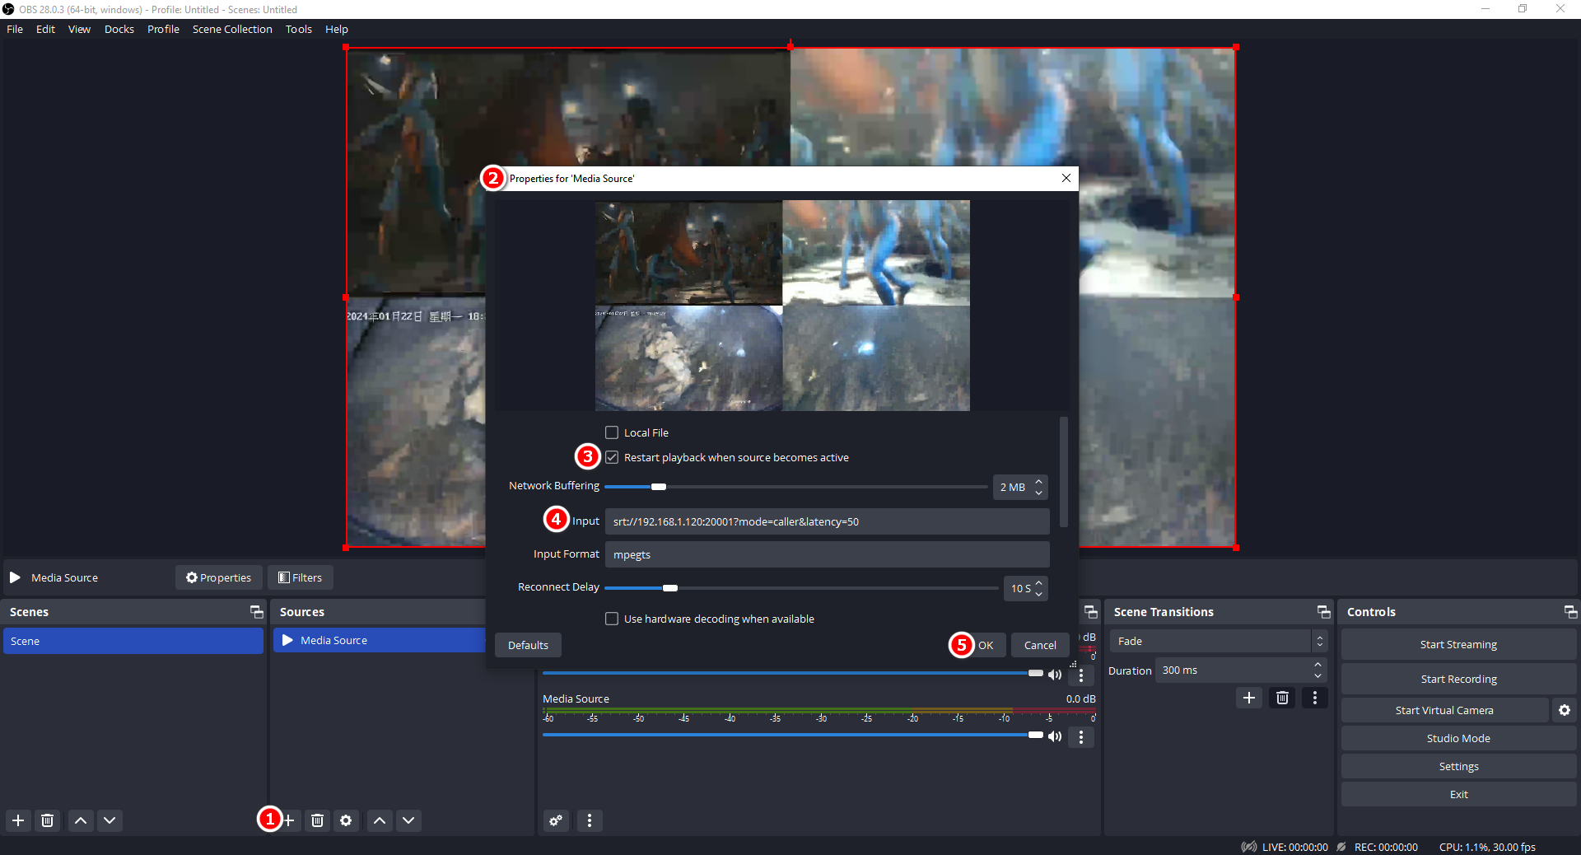Undock the Scenes panel

pyautogui.click(x=257, y=612)
